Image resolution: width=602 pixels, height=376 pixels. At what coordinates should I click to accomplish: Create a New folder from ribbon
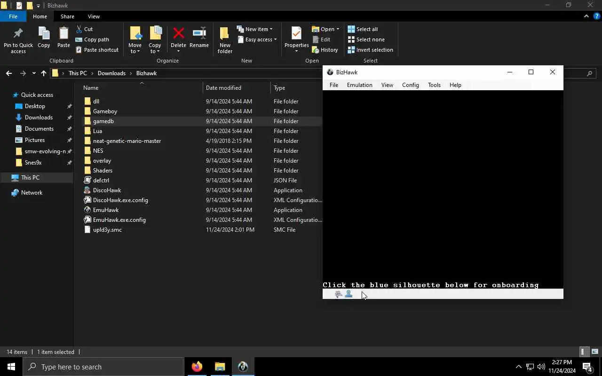225,40
